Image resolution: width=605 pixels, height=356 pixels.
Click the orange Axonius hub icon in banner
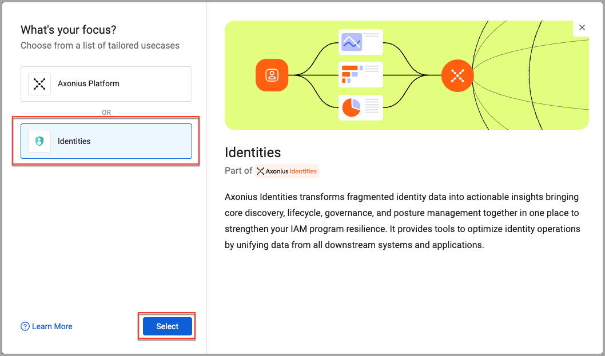point(457,75)
